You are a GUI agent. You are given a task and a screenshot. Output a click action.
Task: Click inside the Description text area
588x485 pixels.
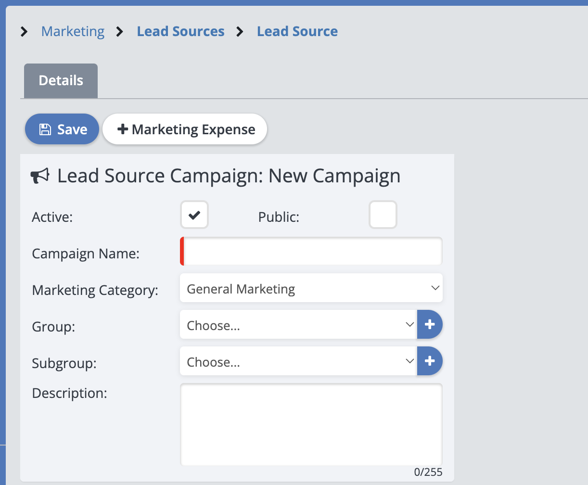point(311,423)
